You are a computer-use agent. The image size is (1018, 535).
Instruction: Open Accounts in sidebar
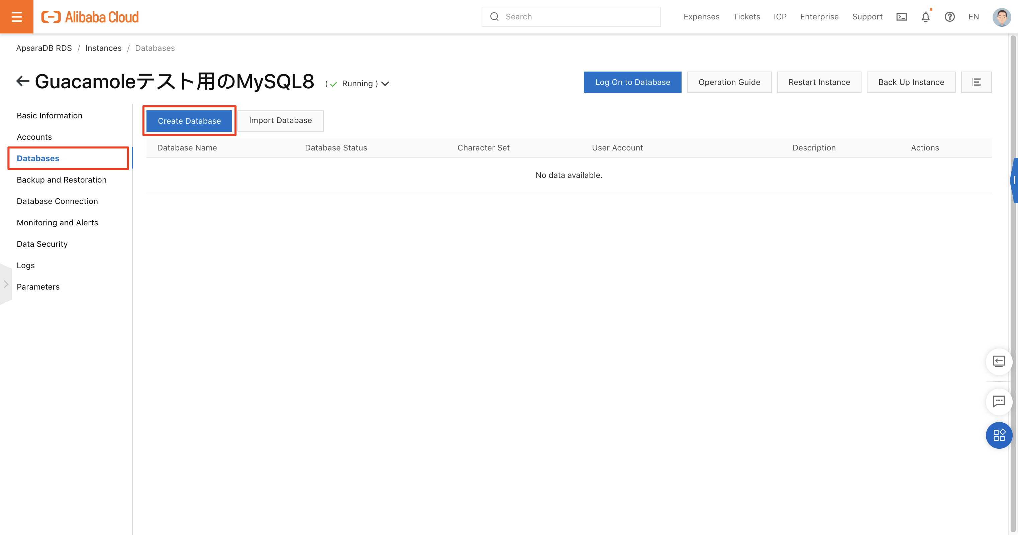[34, 137]
